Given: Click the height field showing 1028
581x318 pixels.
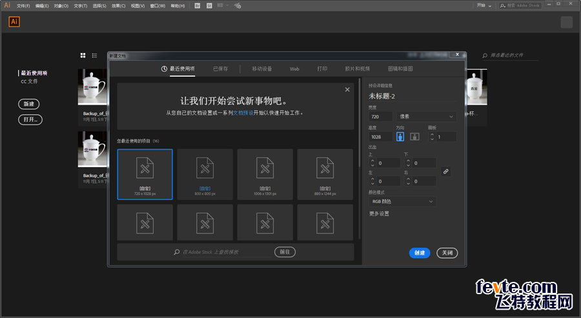Looking at the screenshot, I should point(380,137).
